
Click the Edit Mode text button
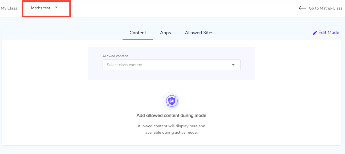pos(329,32)
